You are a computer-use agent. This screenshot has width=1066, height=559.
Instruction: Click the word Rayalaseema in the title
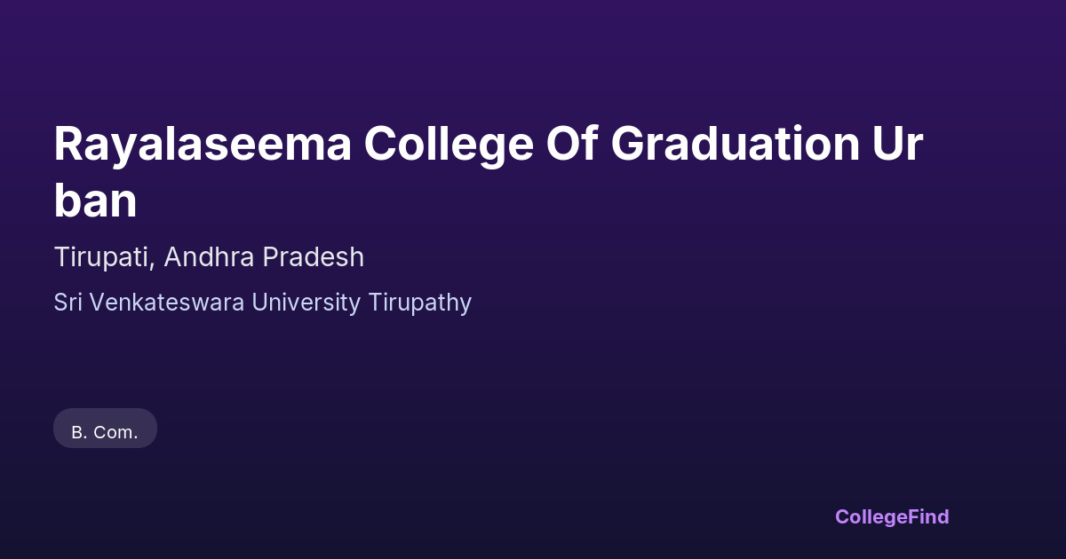(203, 144)
